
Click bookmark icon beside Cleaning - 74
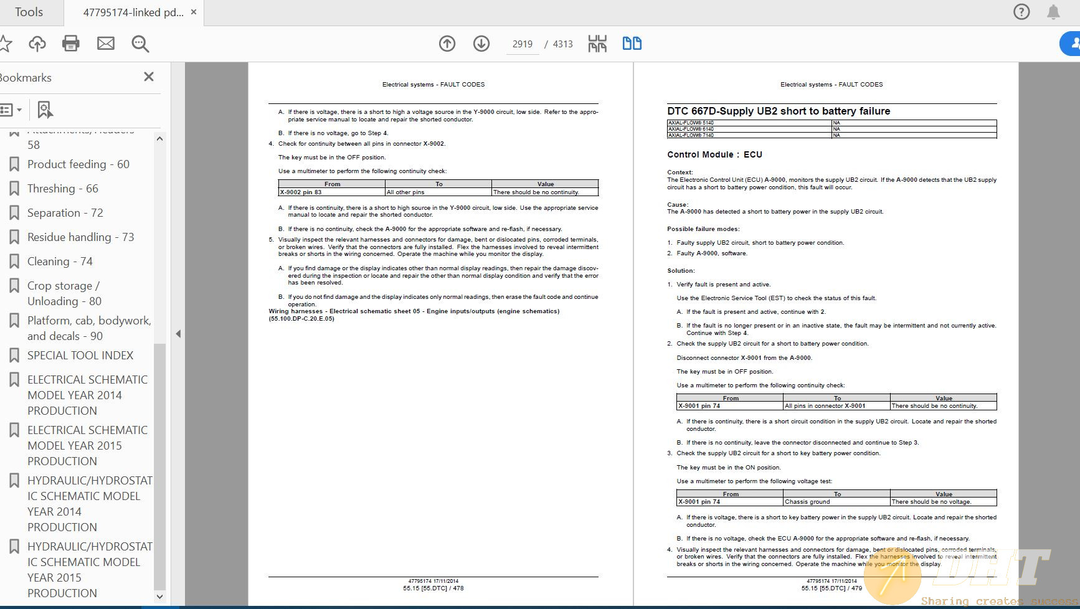(14, 262)
